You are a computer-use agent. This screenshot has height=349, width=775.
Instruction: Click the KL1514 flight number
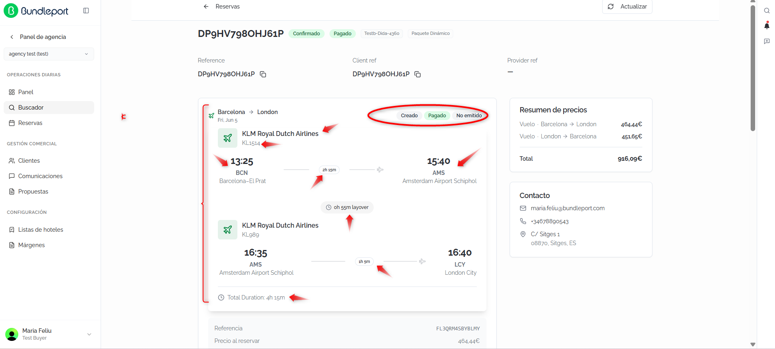[x=251, y=143]
